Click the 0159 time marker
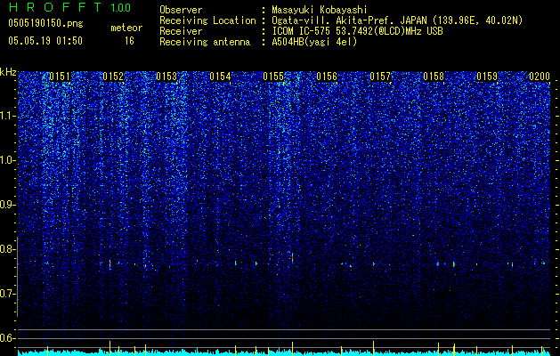 pyautogui.click(x=487, y=77)
